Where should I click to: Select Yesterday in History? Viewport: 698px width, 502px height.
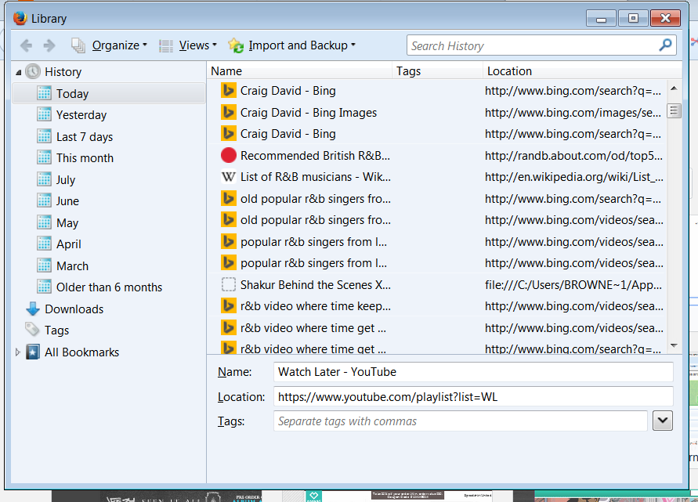pyautogui.click(x=81, y=115)
